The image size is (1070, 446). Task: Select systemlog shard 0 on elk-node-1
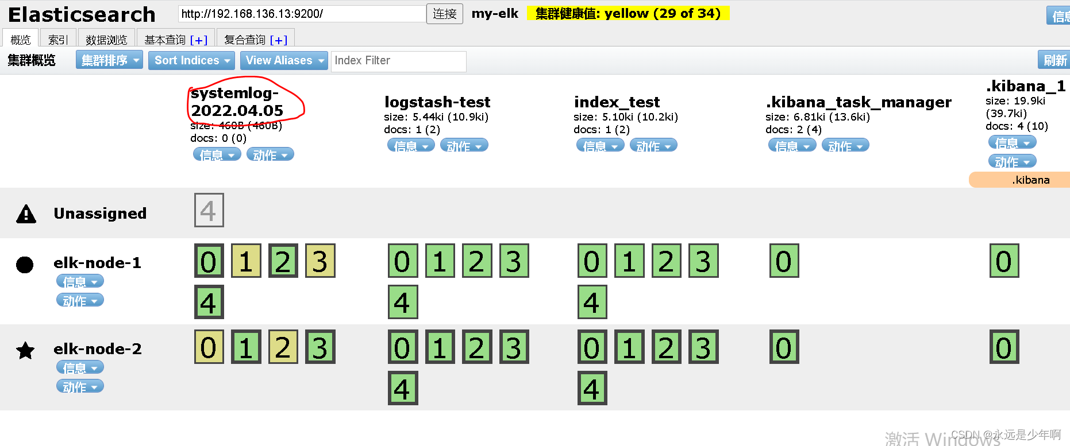point(209,261)
